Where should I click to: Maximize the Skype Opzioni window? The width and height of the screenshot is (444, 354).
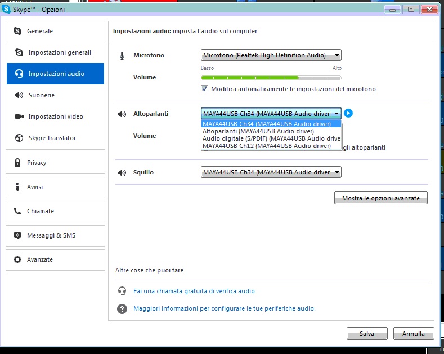tap(411, 10)
